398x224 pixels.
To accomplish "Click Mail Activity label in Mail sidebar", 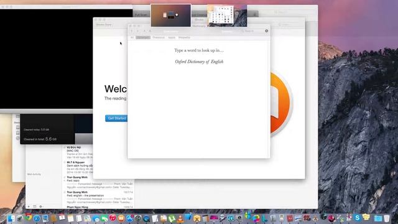I will click(34, 174).
